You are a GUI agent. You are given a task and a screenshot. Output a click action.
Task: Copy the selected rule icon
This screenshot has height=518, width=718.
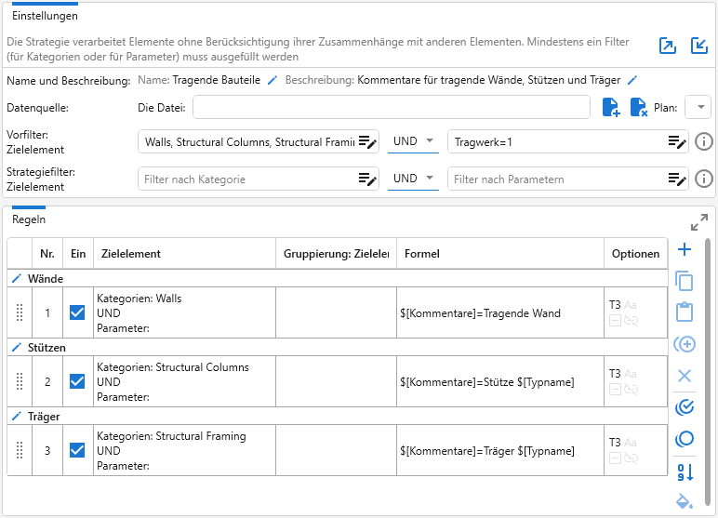pyautogui.click(x=685, y=281)
